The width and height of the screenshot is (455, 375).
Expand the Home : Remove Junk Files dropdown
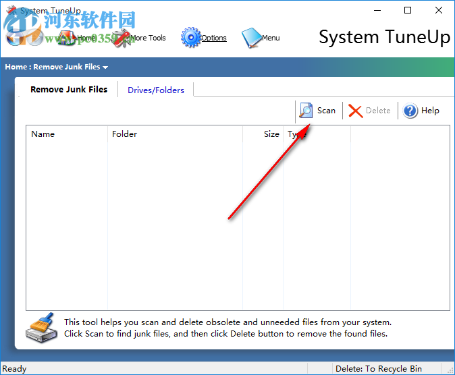tap(105, 67)
